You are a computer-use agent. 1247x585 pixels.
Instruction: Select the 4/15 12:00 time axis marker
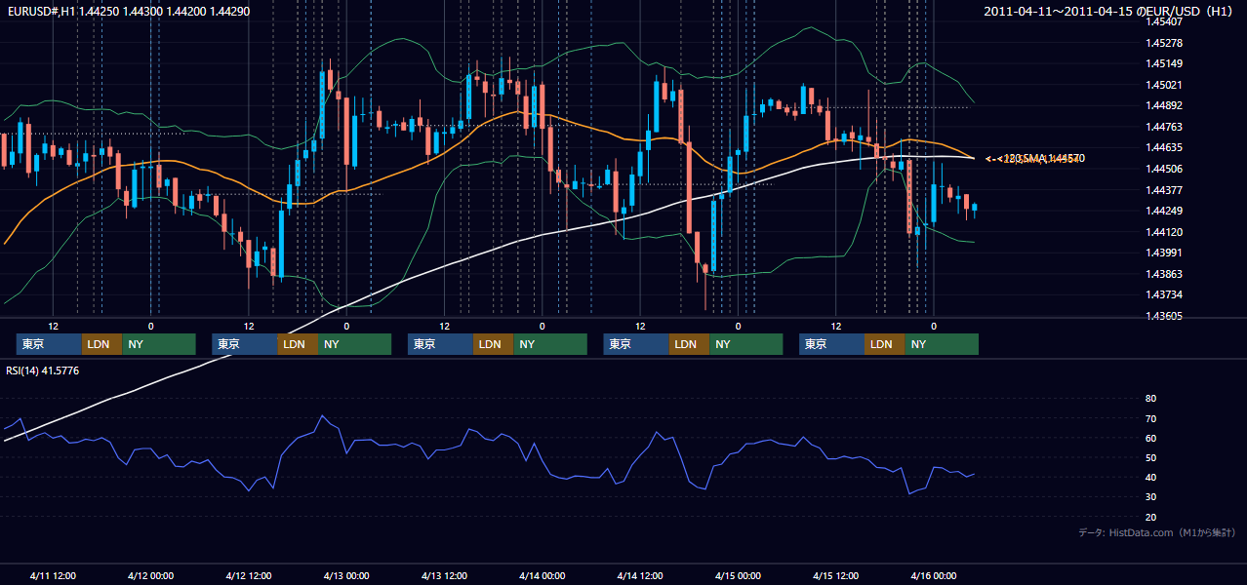tap(835, 576)
